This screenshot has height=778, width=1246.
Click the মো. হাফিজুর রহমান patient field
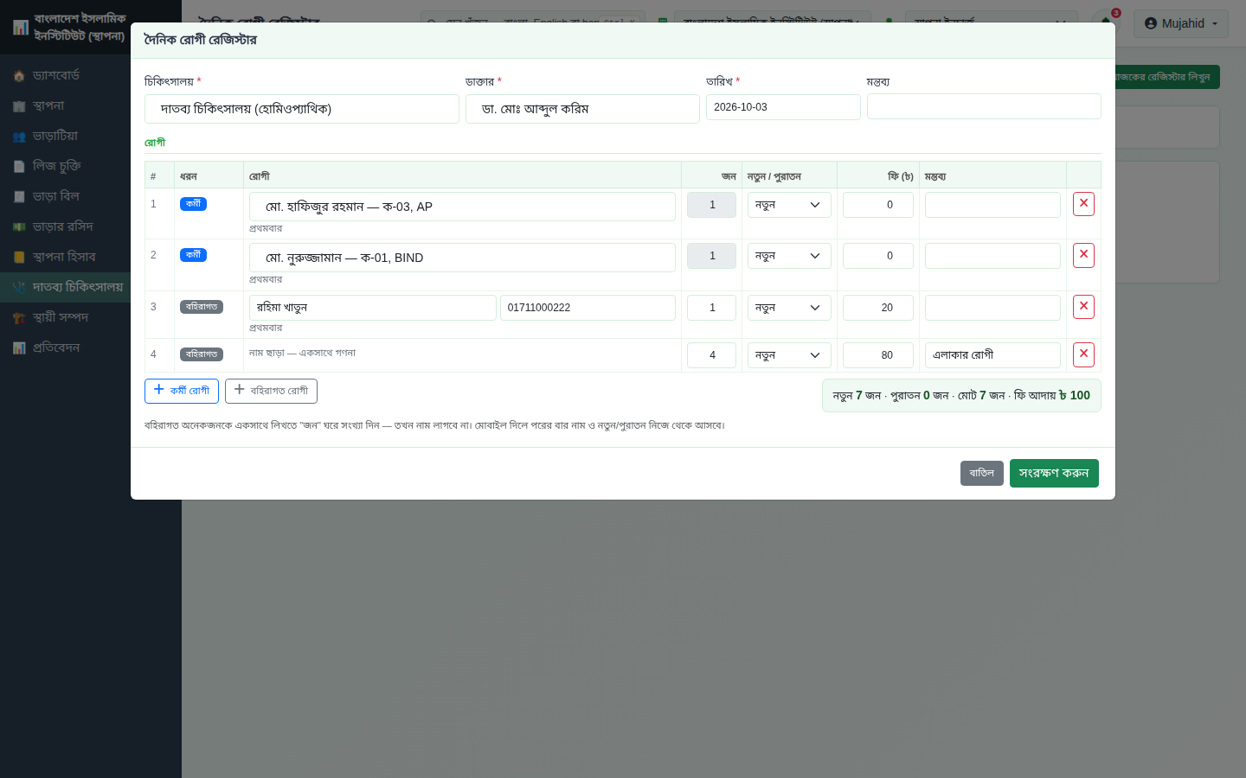coord(462,207)
